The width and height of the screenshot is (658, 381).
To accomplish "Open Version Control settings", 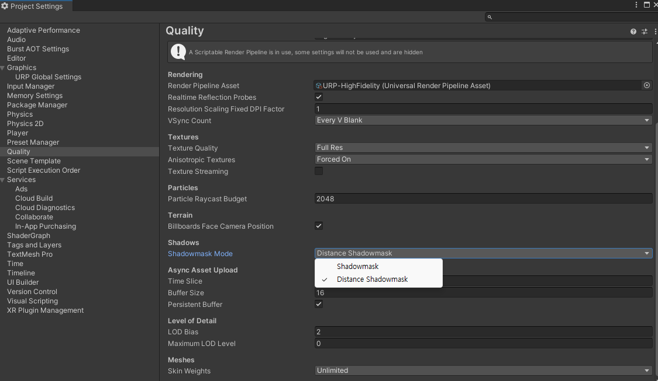I will click(x=32, y=292).
